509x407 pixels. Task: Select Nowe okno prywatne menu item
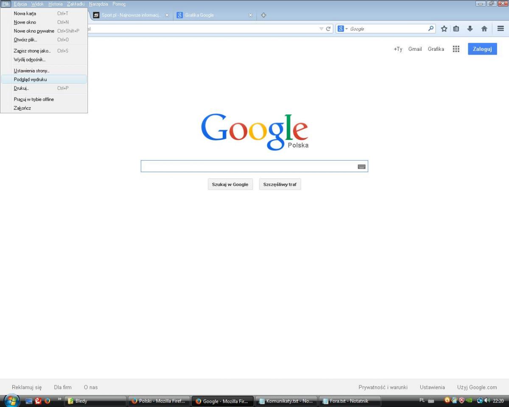coord(44,31)
